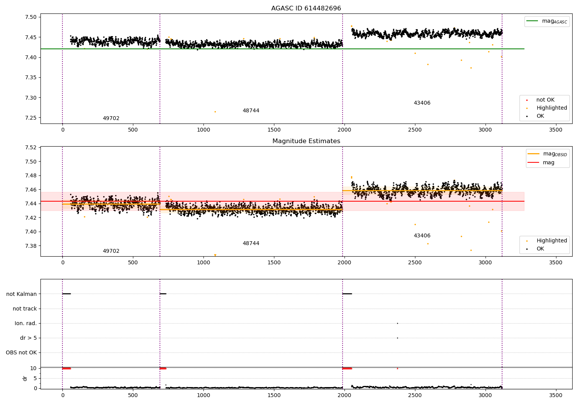This screenshot has width=578, height=404.
Task: Click the 'Ion. rad.' axis label
Action: [x=26, y=324]
